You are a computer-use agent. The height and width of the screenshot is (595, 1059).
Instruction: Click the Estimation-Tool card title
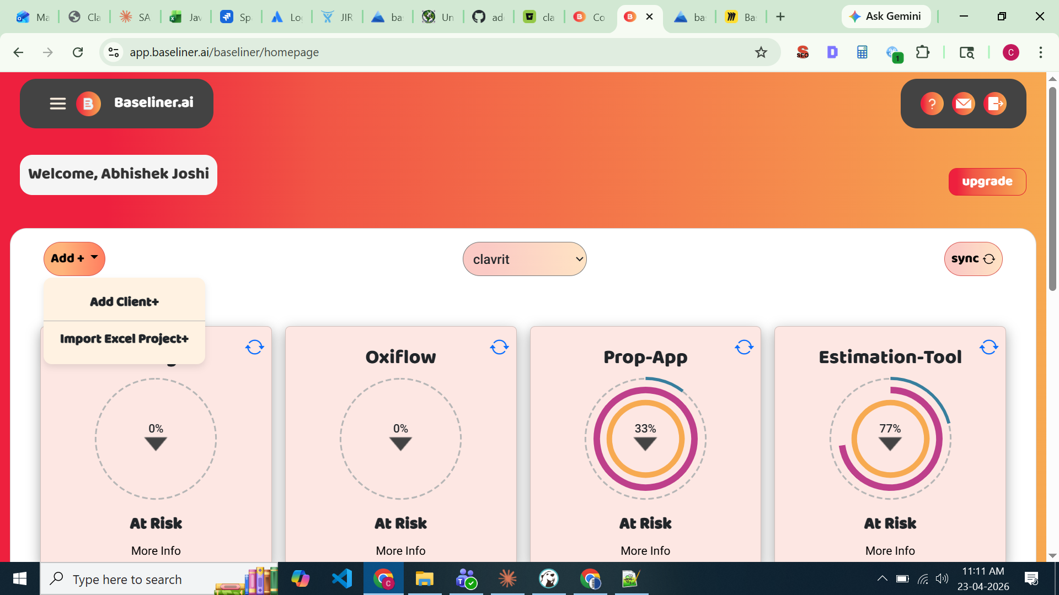(x=890, y=357)
